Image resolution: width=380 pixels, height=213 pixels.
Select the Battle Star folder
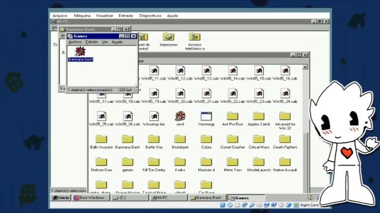[154, 139]
